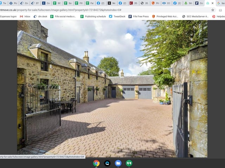This screenshot has width=225, height=168.
Task: Open 'Privileged Web Acc...' bookmark
Action: coord(165,16)
